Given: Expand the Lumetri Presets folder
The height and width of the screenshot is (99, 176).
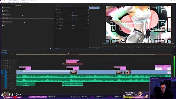Looking at the screenshot, I should [x=1, y=9].
